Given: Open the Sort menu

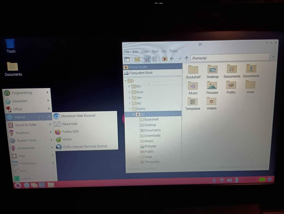Looking at the screenshot, I should [155, 52].
